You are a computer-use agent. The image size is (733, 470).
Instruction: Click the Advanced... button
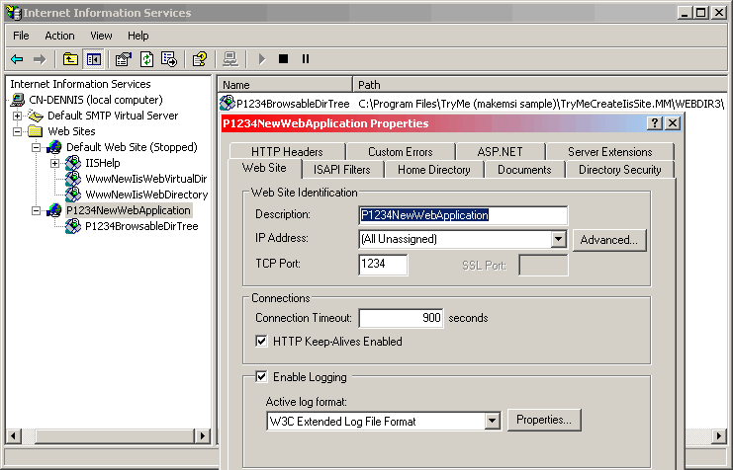[x=607, y=239]
